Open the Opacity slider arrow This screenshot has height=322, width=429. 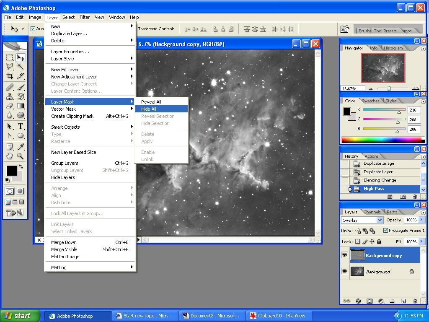click(421, 220)
